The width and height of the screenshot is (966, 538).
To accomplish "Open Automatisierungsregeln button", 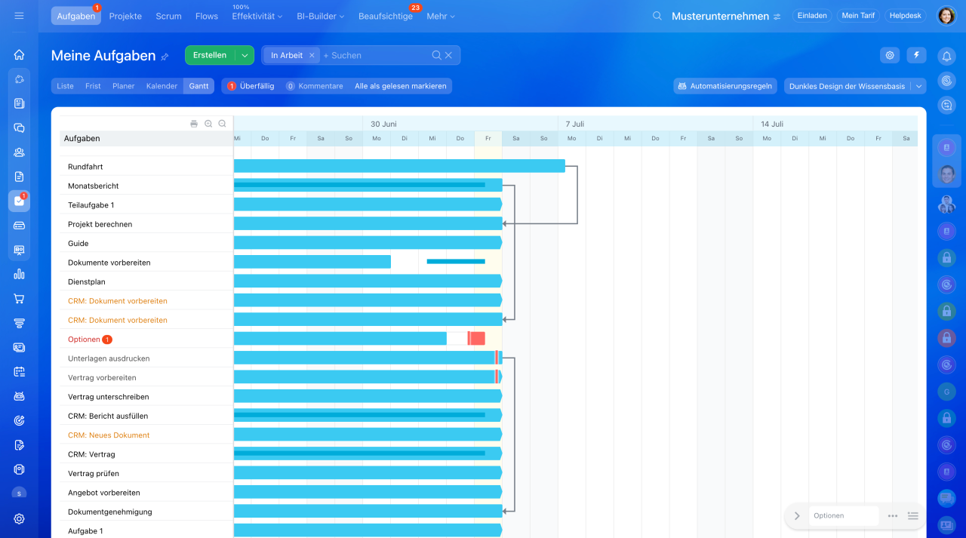I will 725,86.
